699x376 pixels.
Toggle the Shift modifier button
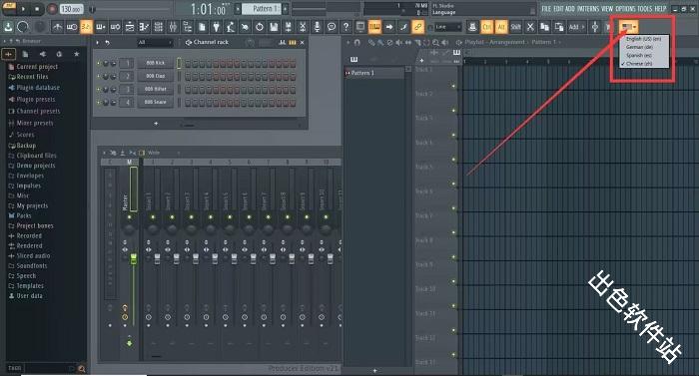(516, 27)
